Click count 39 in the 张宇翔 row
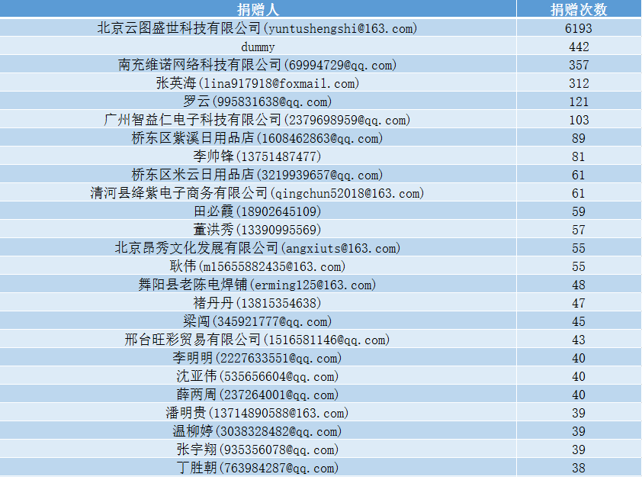Screen dimensions: 642x477 tap(579, 449)
